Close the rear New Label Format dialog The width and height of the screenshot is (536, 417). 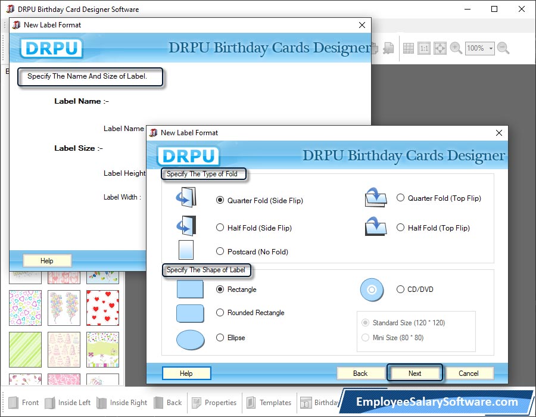tap(362, 25)
